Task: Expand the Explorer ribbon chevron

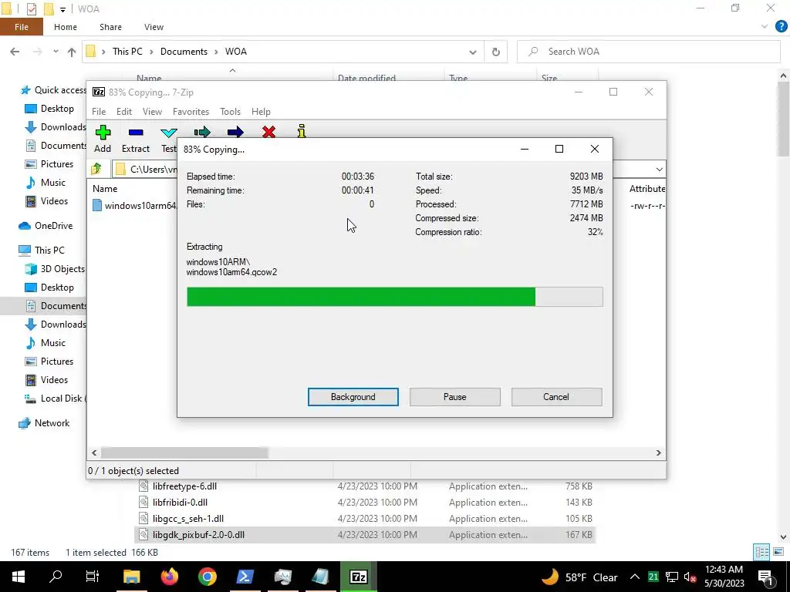Action: point(765,27)
